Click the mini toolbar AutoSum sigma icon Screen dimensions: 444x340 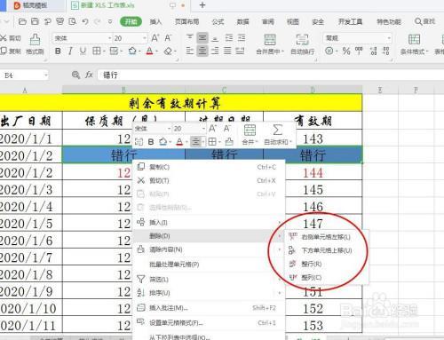click(x=277, y=130)
